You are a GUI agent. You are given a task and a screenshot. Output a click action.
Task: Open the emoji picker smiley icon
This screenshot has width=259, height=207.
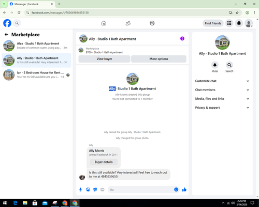point(176,189)
